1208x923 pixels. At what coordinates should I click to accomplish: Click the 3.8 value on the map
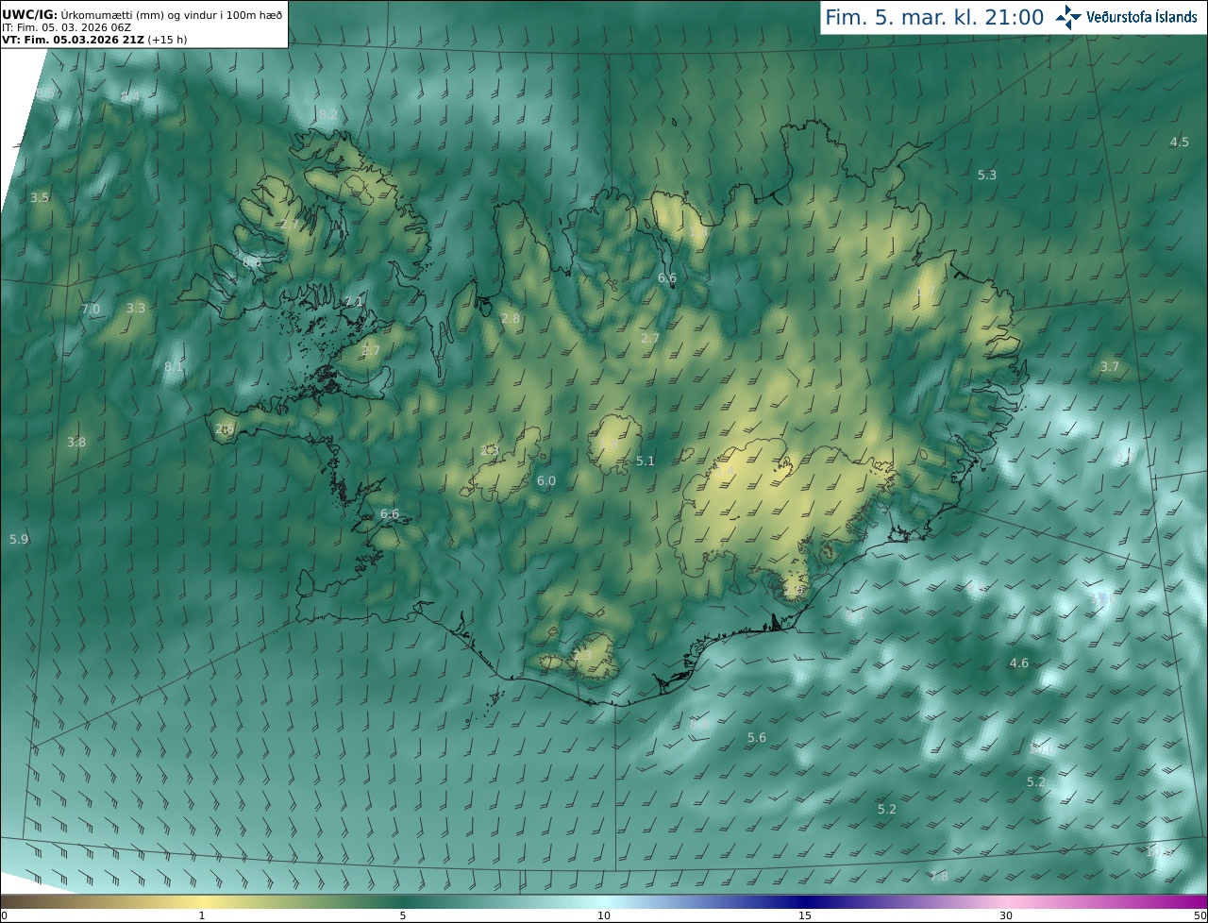[x=76, y=442]
